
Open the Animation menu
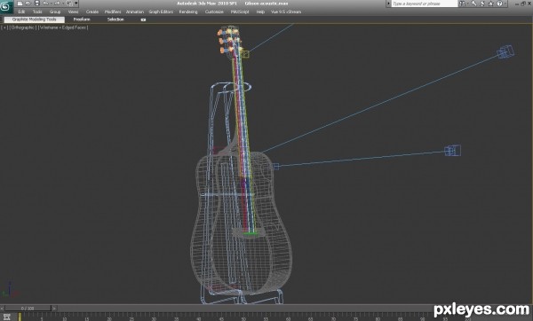[135, 12]
